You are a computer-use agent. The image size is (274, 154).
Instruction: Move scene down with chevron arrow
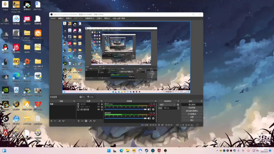63,121
